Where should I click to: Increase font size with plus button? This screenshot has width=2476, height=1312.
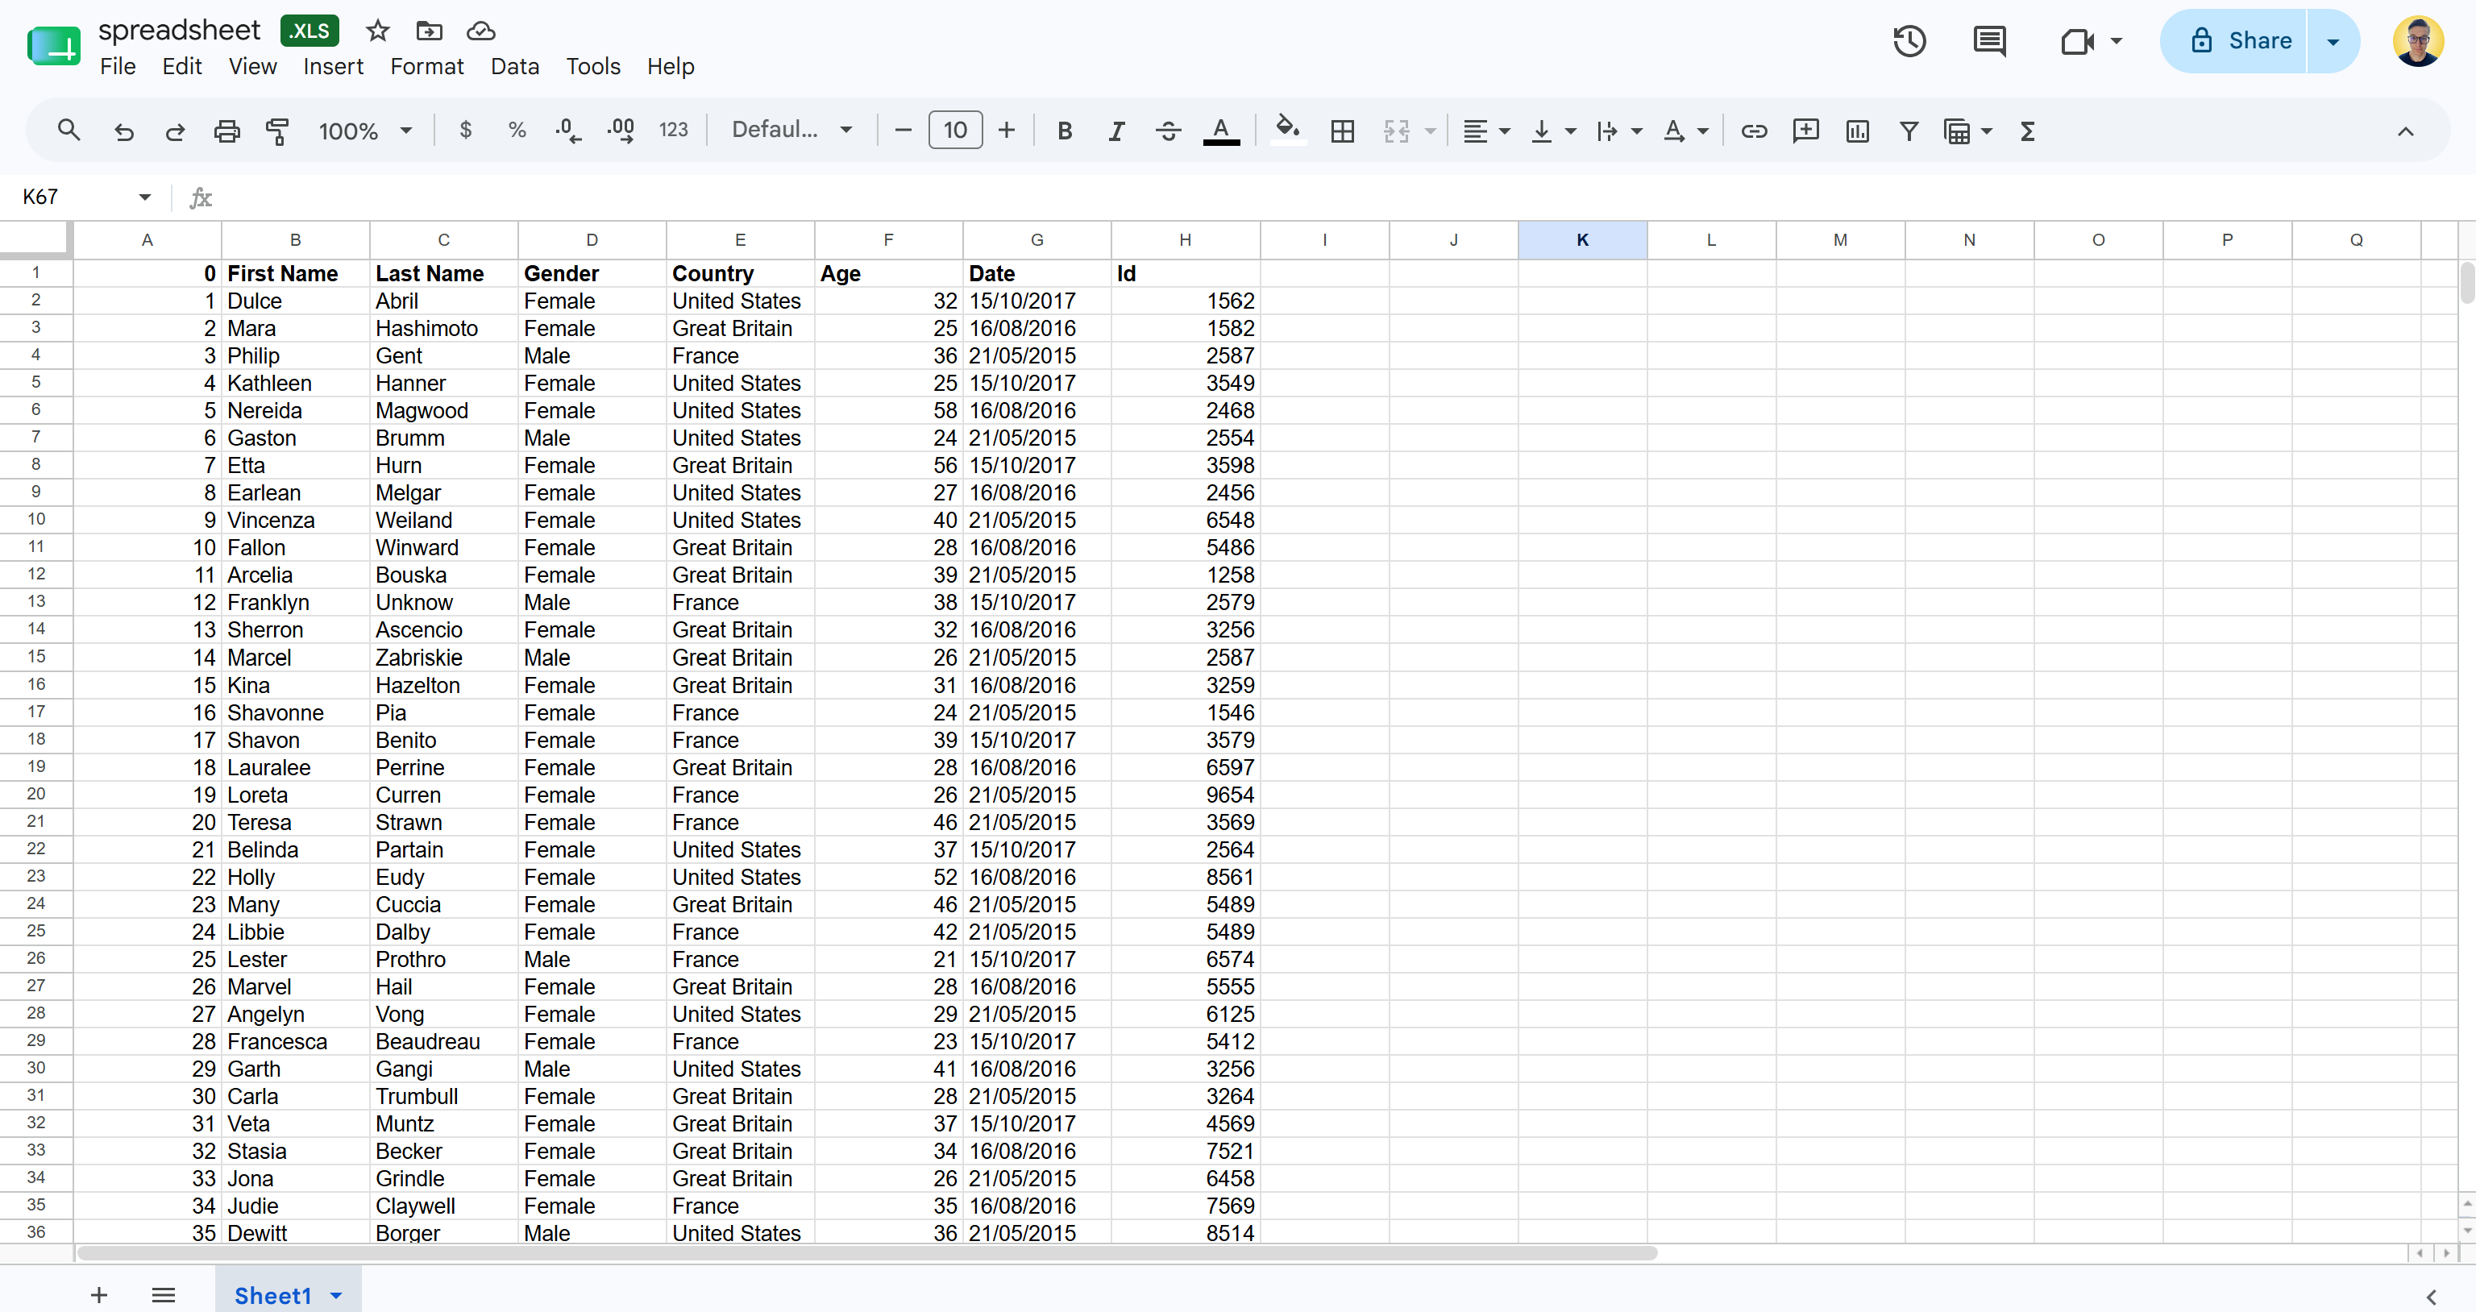point(1007,130)
